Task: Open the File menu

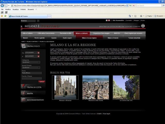Action: 2,9
